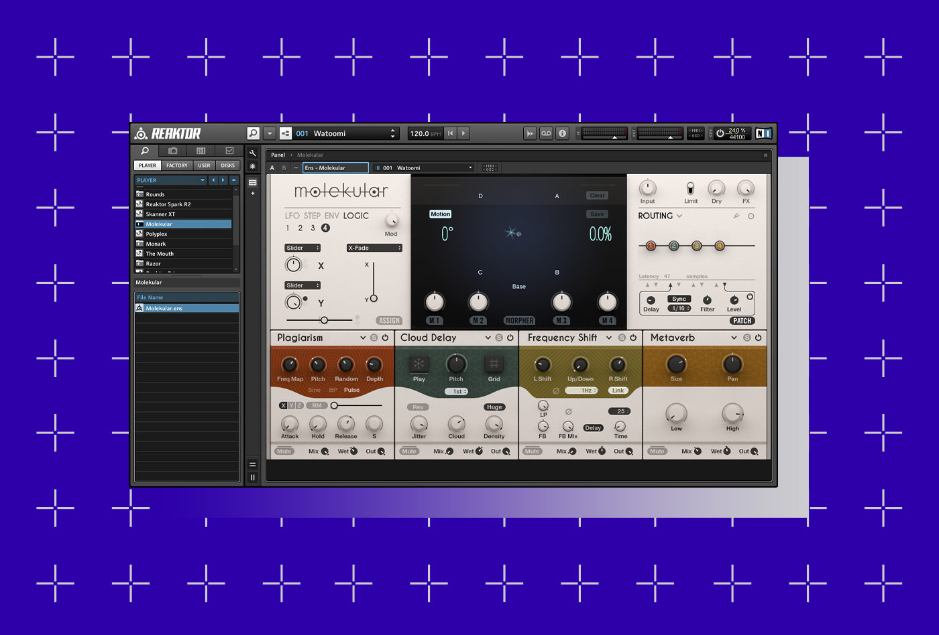Open the X-Fade dropdown
The height and width of the screenshot is (635, 939).
click(374, 248)
